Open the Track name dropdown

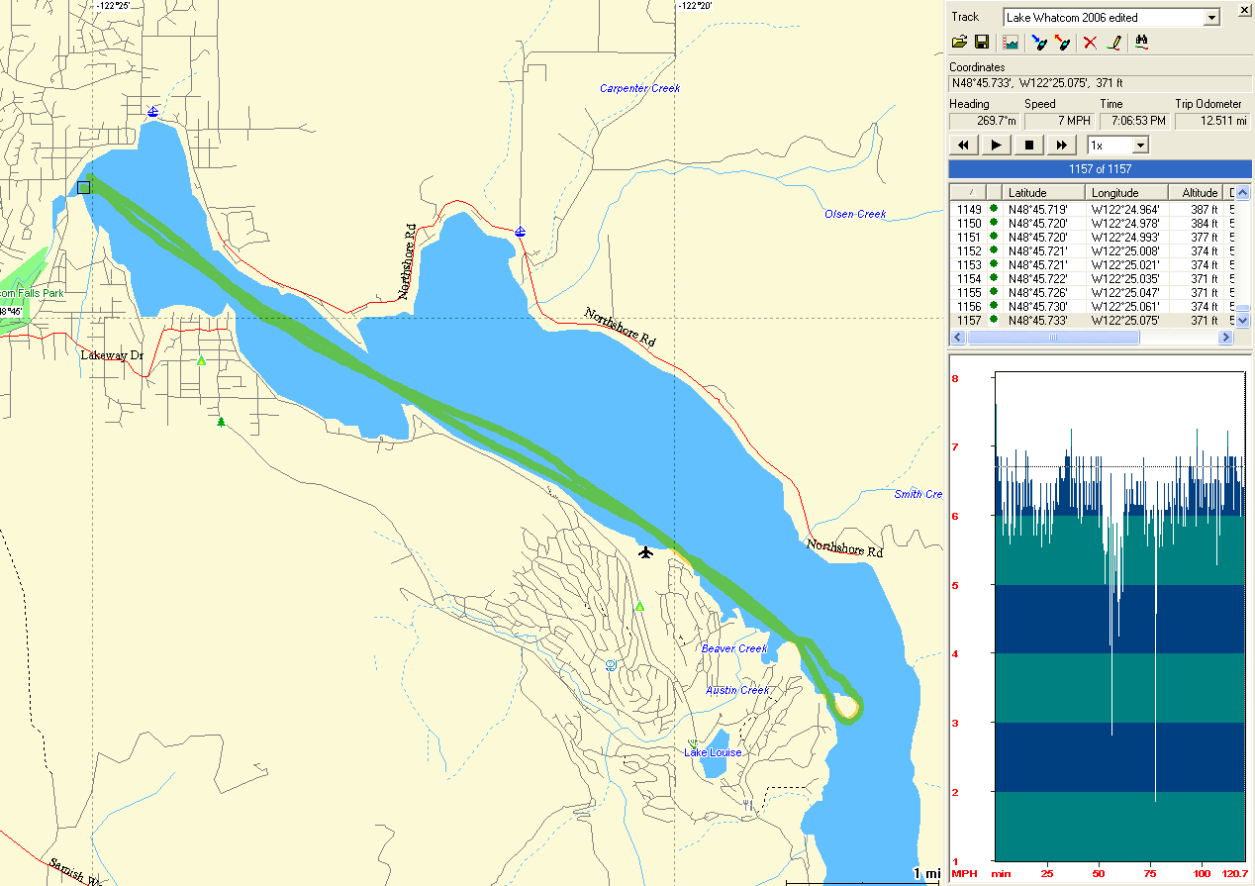click(x=1211, y=18)
